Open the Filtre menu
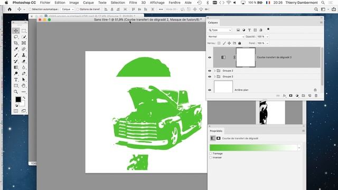The height and width of the screenshot is (190, 338). (133, 3)
